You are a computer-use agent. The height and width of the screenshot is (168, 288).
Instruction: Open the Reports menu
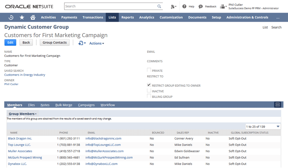128,17
